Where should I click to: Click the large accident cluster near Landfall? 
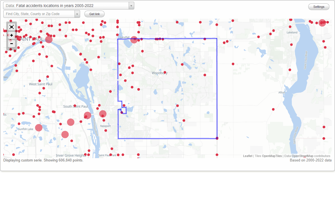pyautogui.click(x=134, y=40)
